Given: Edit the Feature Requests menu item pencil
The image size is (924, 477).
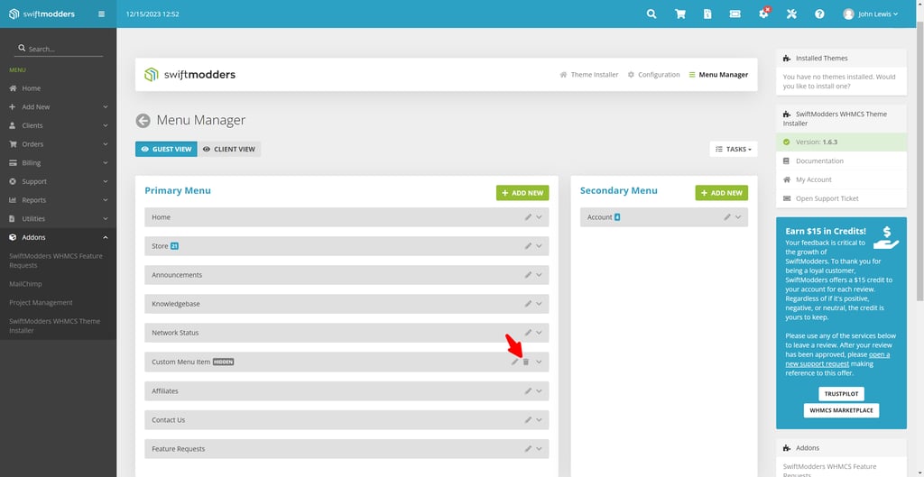Looking at the screenshot, I should (528, 449).
